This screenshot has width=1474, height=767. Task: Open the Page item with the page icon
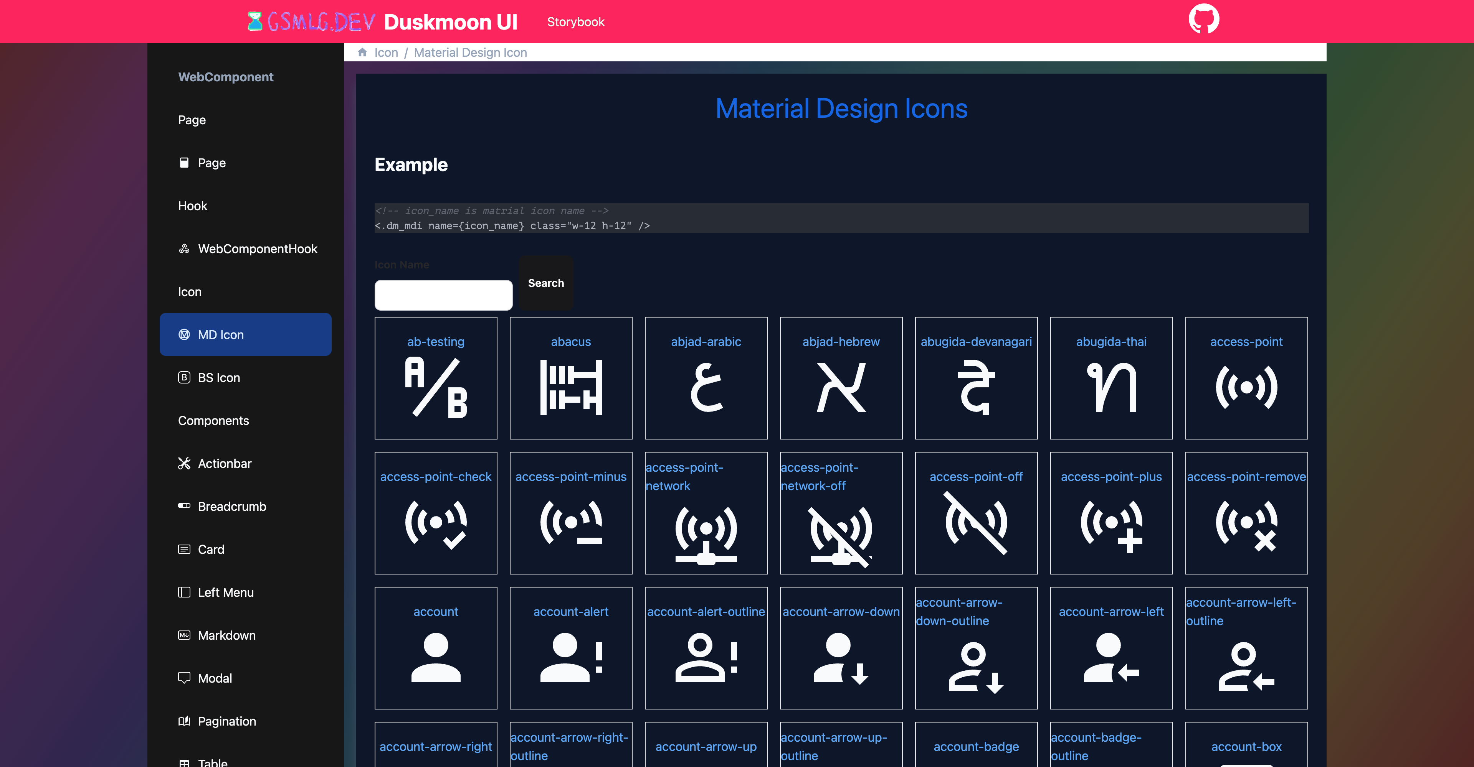pyautogui.click(x=246, y=163)
